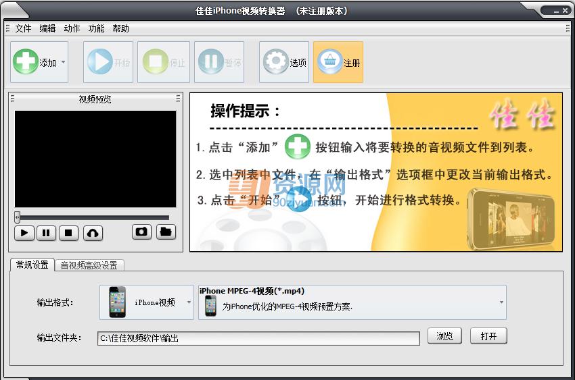Click the Stop (停止) toolbar button
Image resolution: width=575 pixels, height=380 pixels.
164,62
